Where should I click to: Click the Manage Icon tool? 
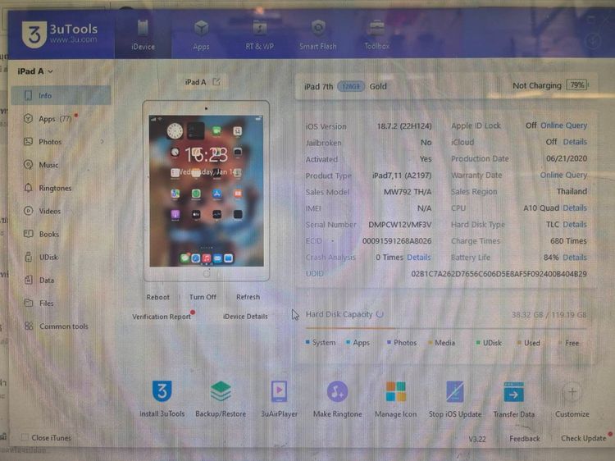coord(396,392)
